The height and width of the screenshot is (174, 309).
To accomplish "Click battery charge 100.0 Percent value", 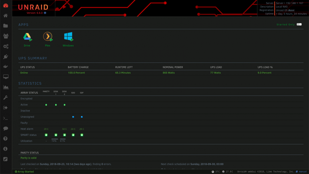I will (x=76, y=73).
